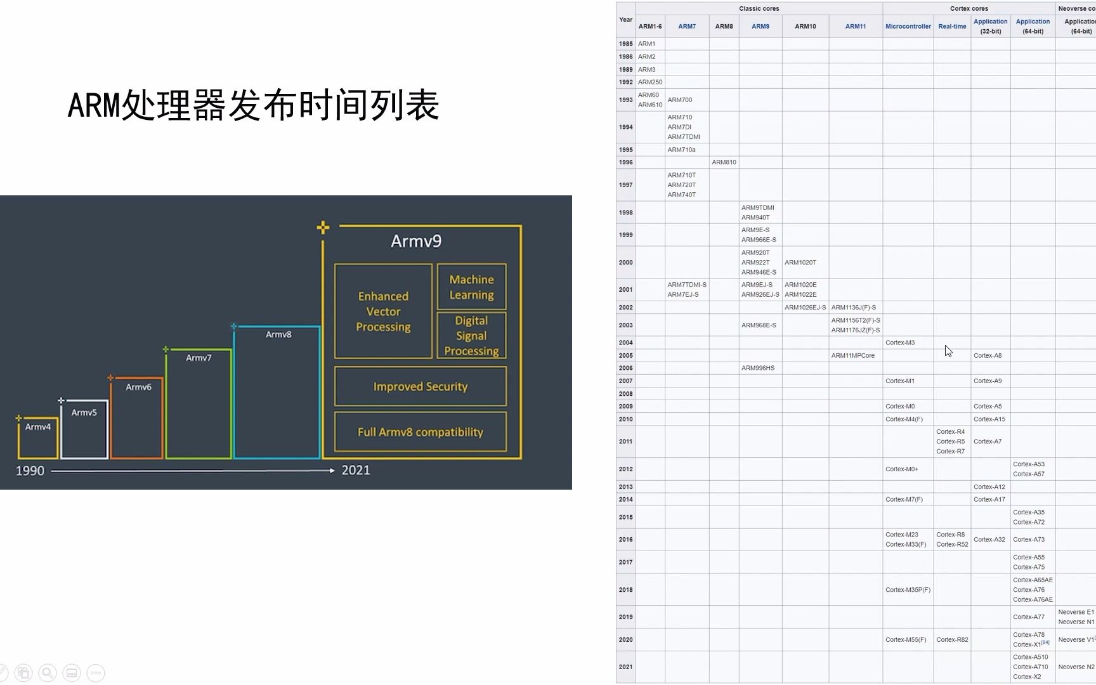The image size is (1096, 685).
Task: Activate the zoom magnifier slideshow icon
Action: click(x=48, y=673)
